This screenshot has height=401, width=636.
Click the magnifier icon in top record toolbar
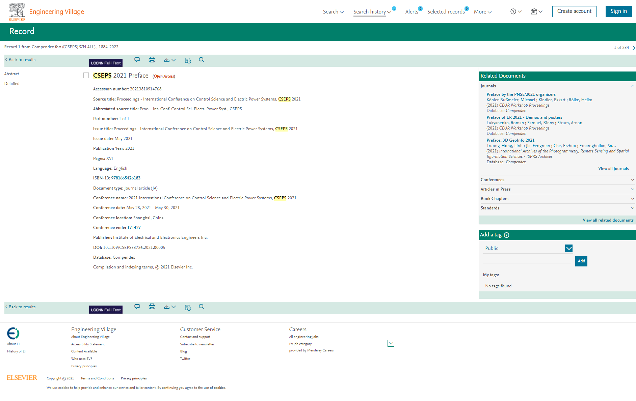tap(202, 60)
